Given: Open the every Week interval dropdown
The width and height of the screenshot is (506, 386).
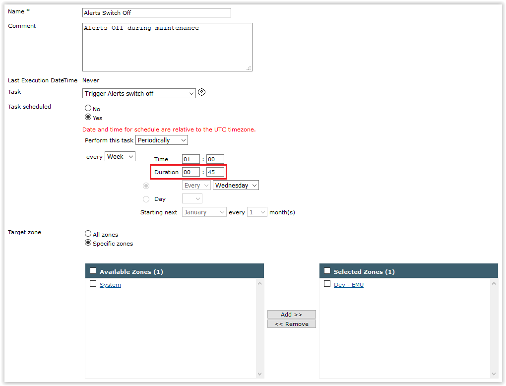Looking at the screenshot, I should click(120, 156).
